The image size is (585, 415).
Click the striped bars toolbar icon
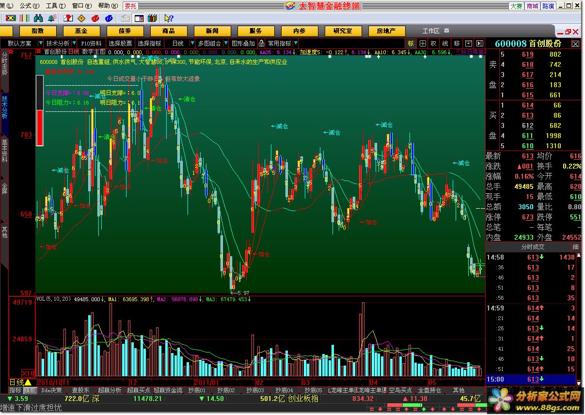(25, 18)
